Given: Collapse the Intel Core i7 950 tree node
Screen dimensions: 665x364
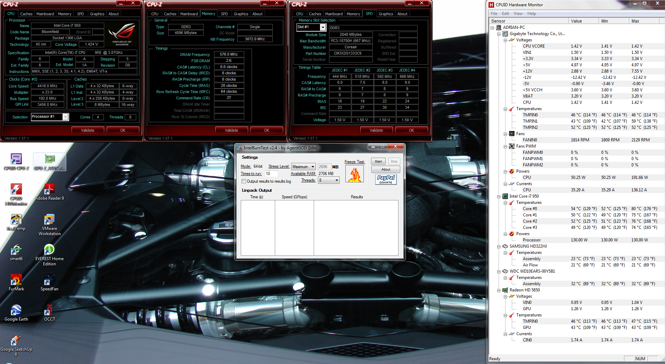Looking at the screenshot, I should 499,196.
